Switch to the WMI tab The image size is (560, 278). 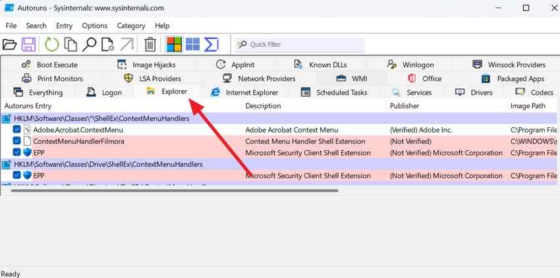(352, 78)
